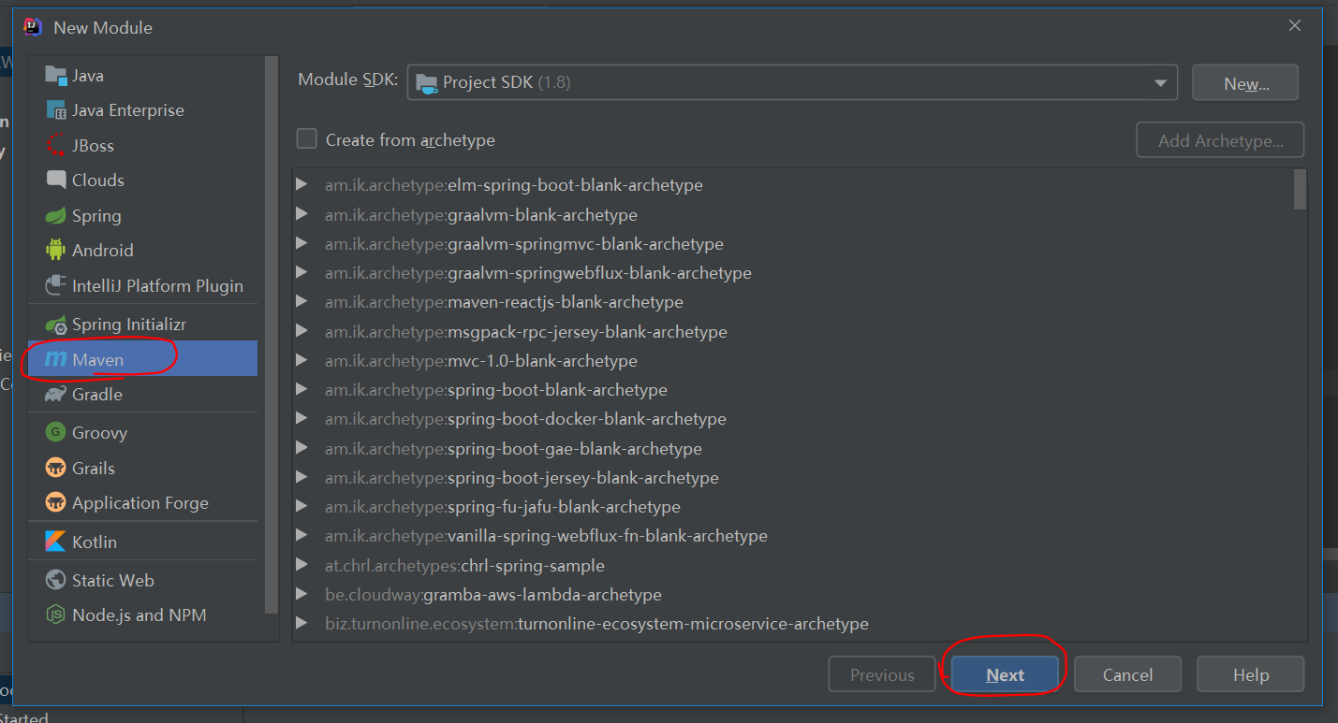
Task: Select the Gradle module type
Action: click(x=143, y=395)
